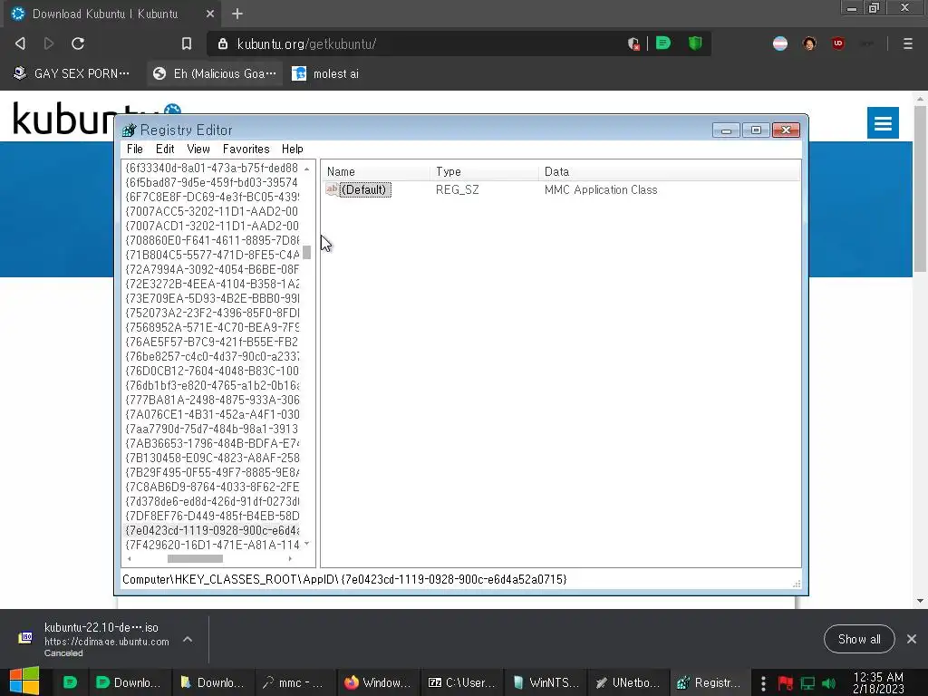
Task: Switch to Firefox Window taskbar item
Action: [x=377, y=682]
